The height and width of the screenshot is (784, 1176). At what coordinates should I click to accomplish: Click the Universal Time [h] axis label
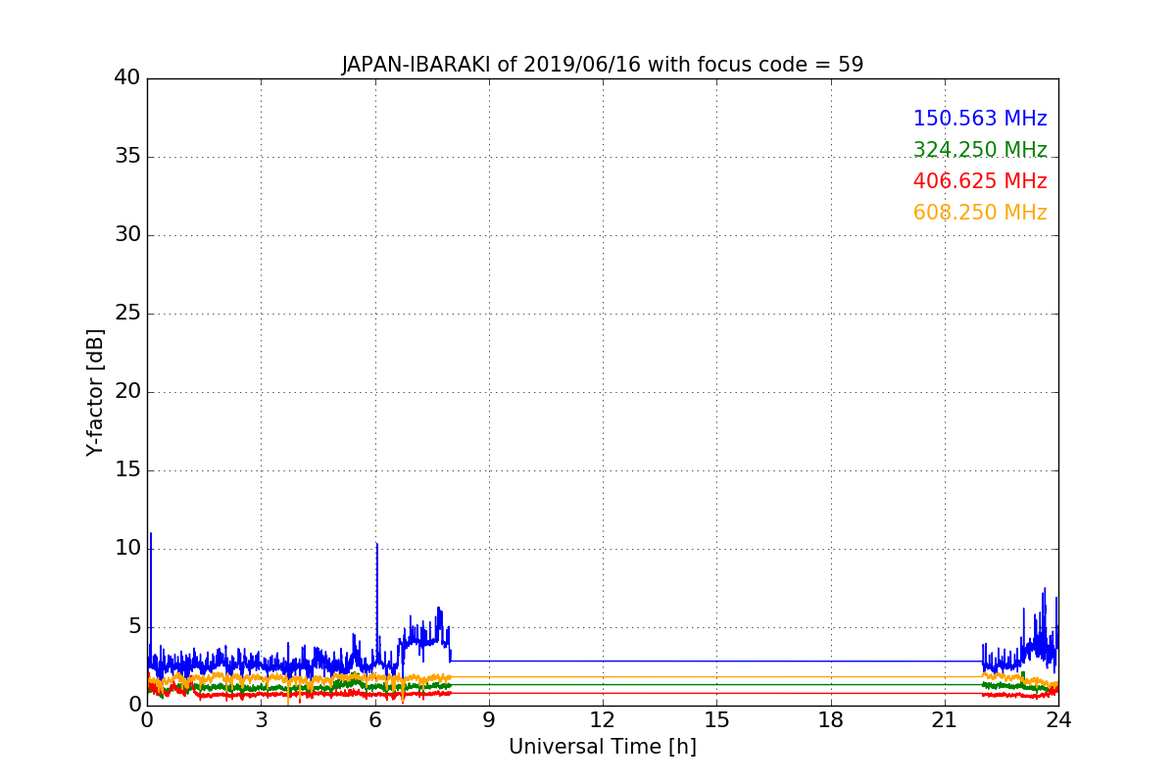[x=603, y=747]
